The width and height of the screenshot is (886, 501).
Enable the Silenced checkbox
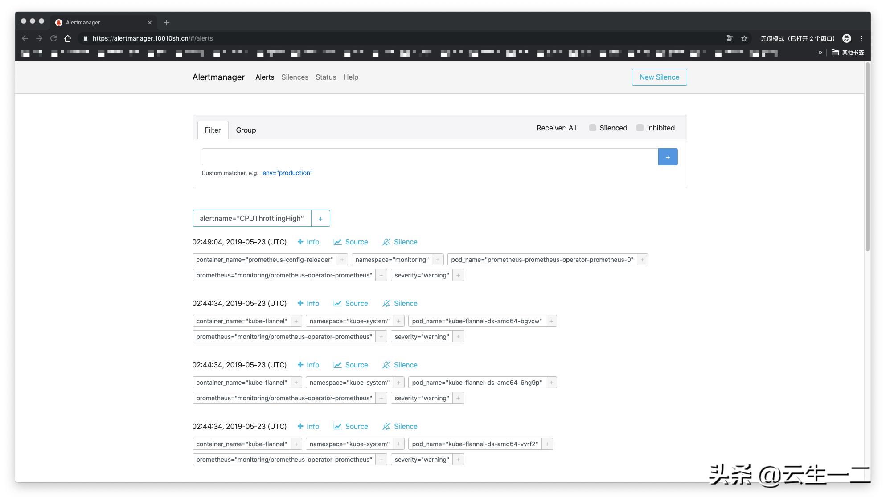pos(592,128)
